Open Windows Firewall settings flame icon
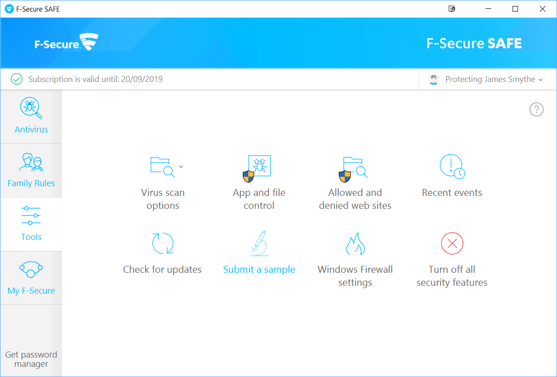 tap(355, 244)
